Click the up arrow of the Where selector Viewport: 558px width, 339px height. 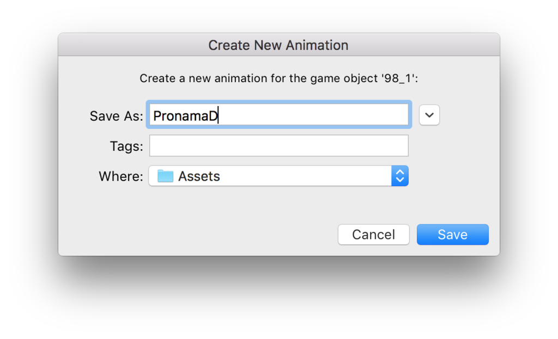click(399, 171)
